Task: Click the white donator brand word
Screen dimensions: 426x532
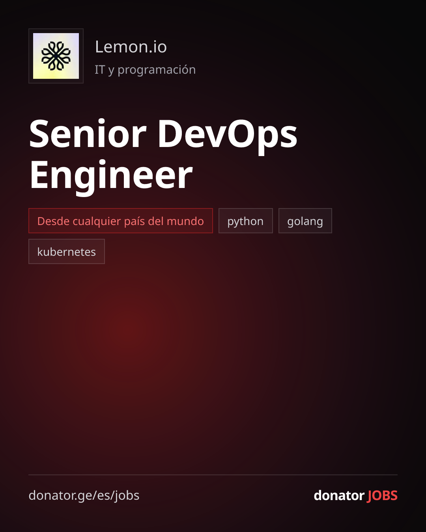Action: [x=339, y=495]
